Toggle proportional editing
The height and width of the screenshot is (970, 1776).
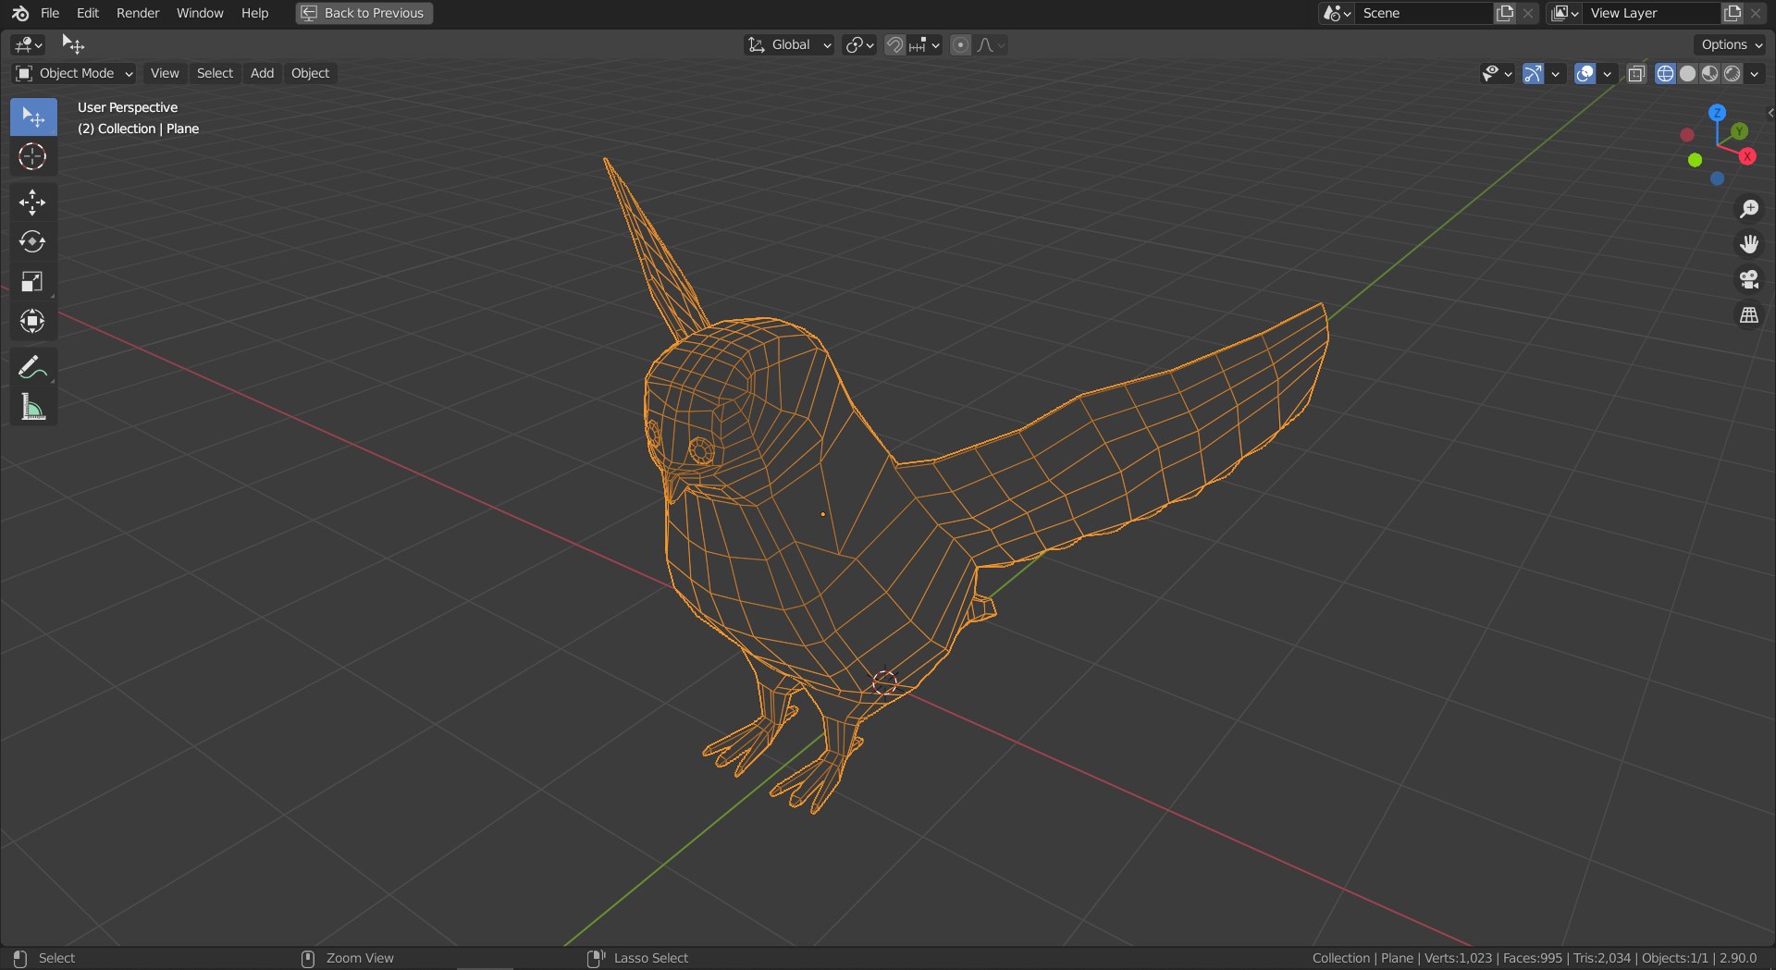(961, 44)
